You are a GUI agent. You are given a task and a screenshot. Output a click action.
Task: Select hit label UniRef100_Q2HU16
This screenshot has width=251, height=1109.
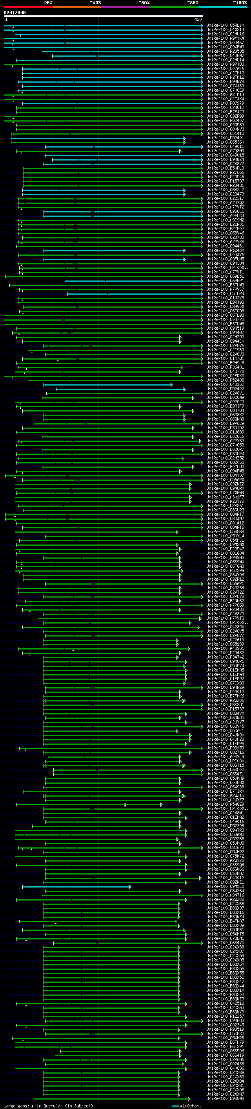coord(225,34)
